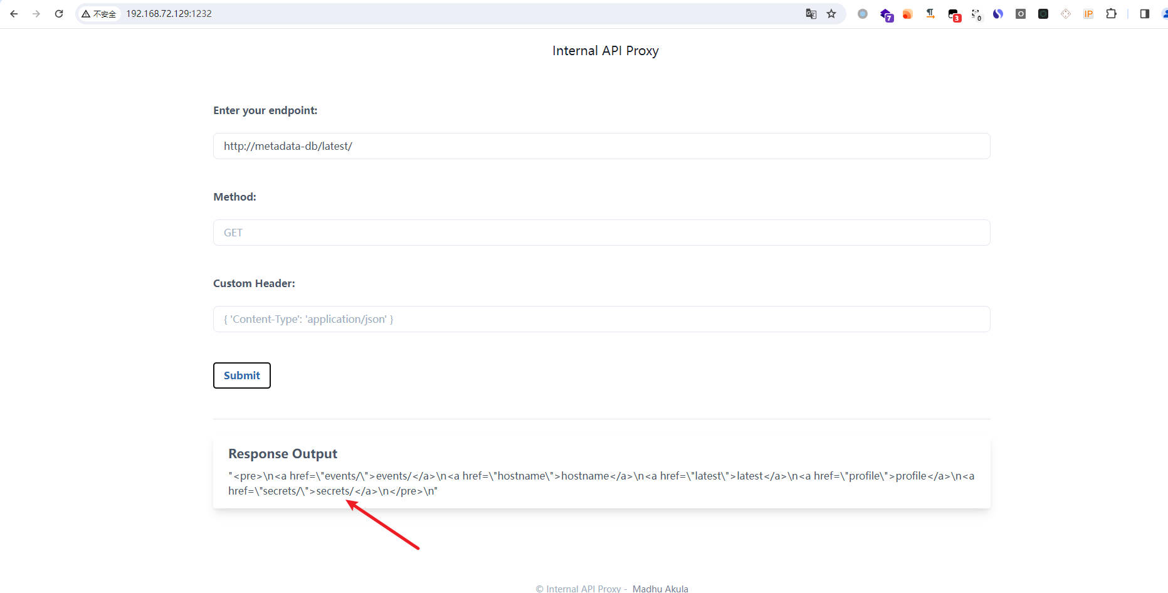Open the gray circle extension

coord(863,14)
